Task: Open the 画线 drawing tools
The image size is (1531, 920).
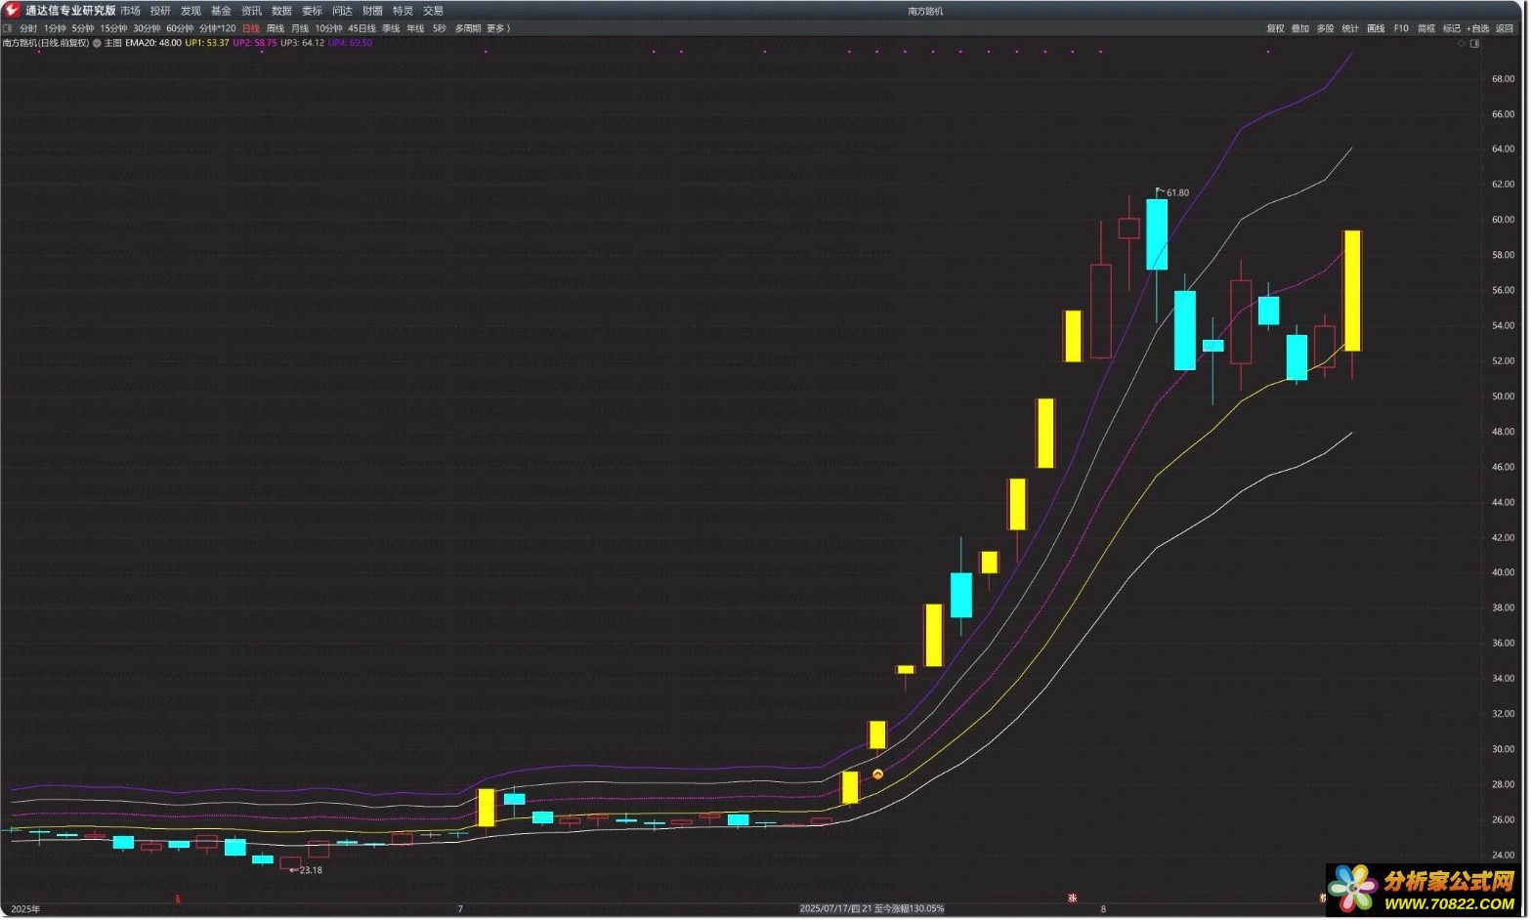Action: [x=1376, y=28]
